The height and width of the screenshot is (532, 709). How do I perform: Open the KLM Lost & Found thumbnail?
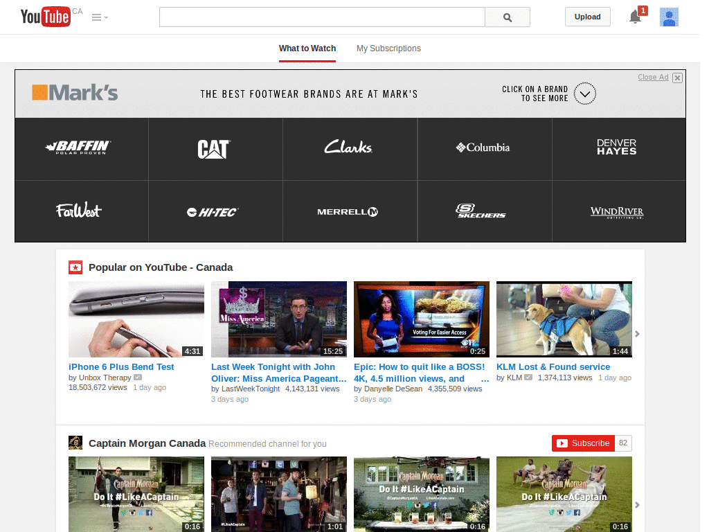[564, 319]
